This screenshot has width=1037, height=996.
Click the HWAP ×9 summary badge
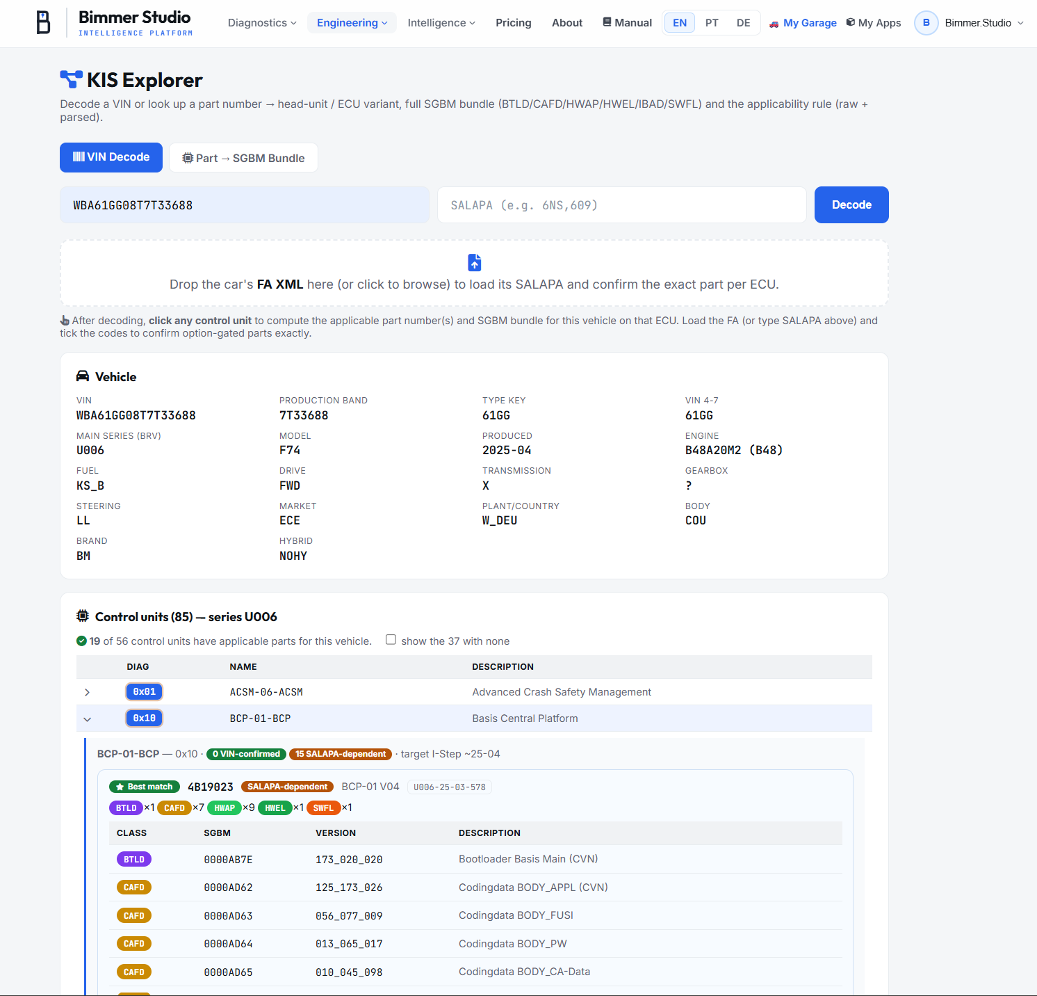(224, 808)
